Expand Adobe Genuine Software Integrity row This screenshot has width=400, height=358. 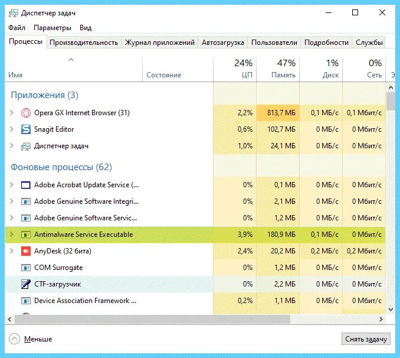[x=11, y=201]
